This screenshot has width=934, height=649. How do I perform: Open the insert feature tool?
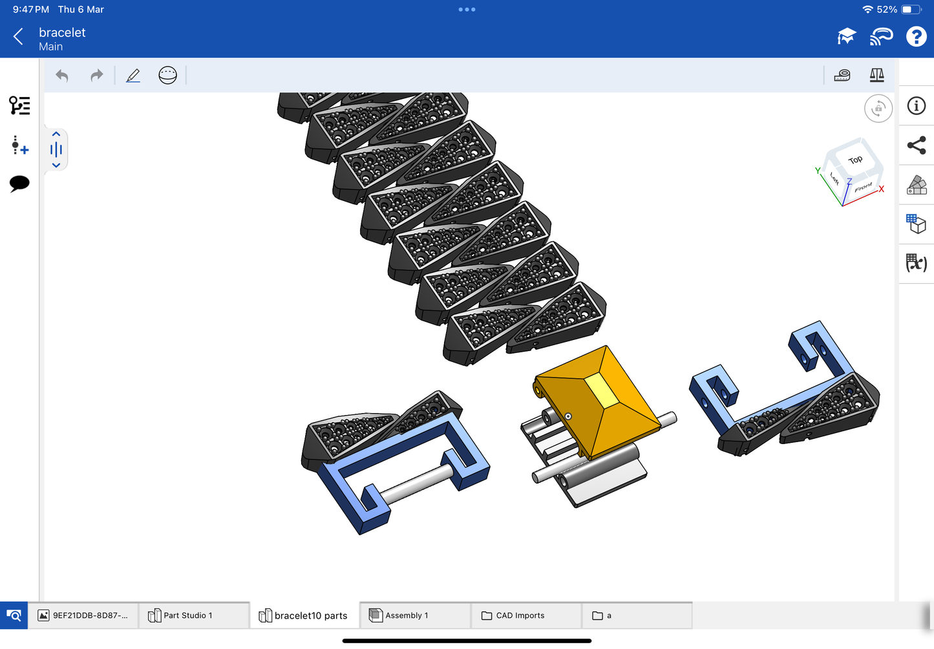point(19,145)
